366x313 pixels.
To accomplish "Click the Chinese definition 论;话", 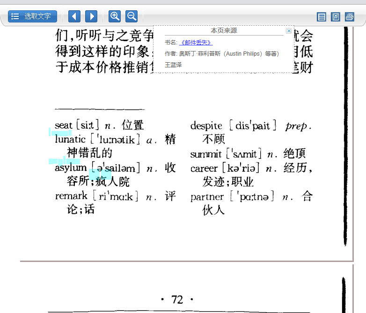I will tap(81, 209).
